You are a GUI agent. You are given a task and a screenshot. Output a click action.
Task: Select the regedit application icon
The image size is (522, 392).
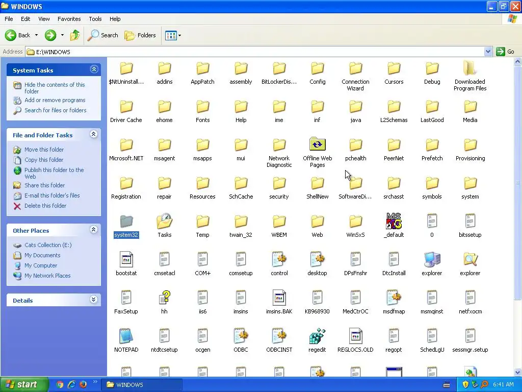point(317,336)
